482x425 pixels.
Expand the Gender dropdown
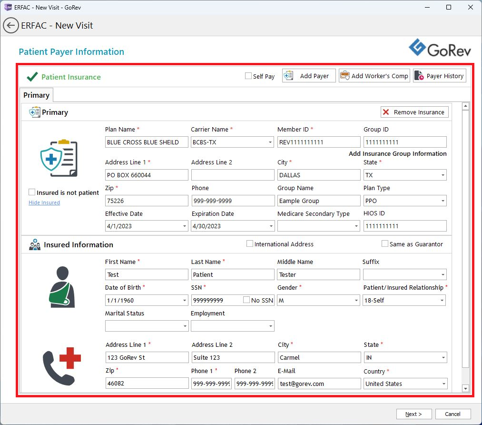356,300
